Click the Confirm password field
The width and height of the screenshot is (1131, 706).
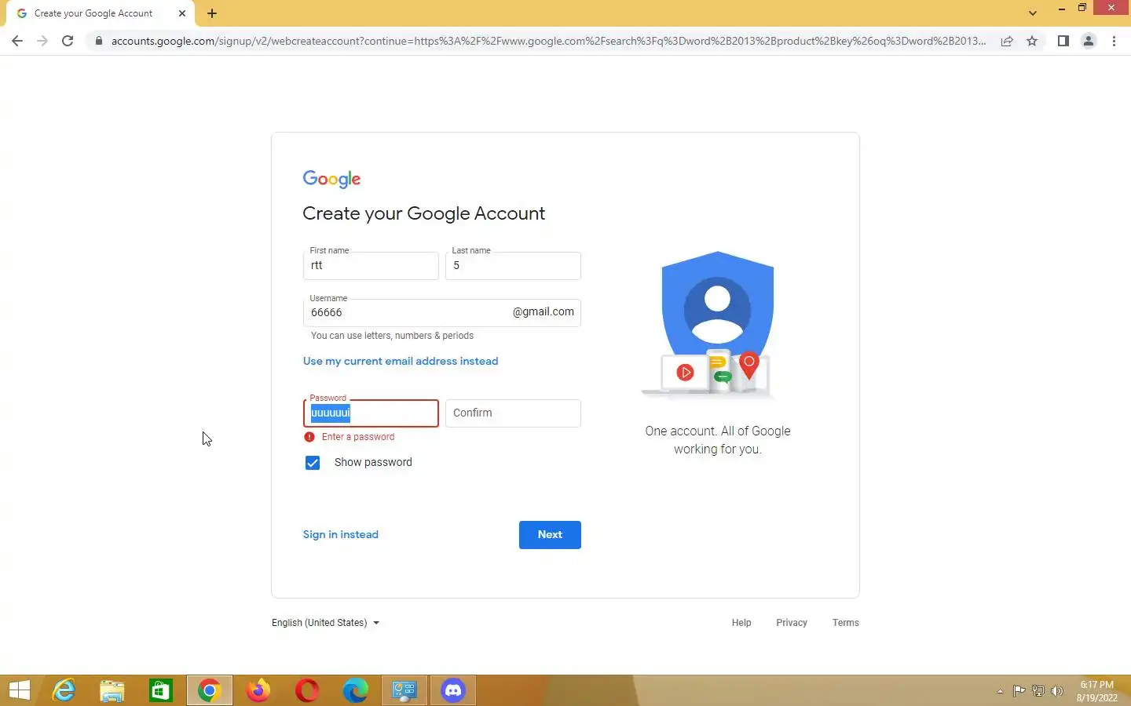(x=513, y=413)
